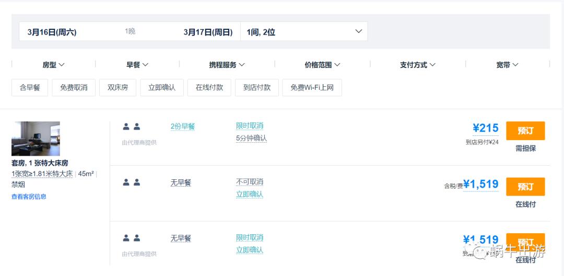Toggle the 在线付款 quick filter

click(x=209, y=87)
